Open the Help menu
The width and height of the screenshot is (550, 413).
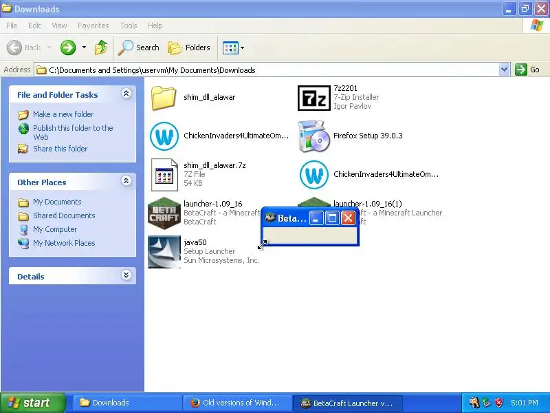[155, 25]
